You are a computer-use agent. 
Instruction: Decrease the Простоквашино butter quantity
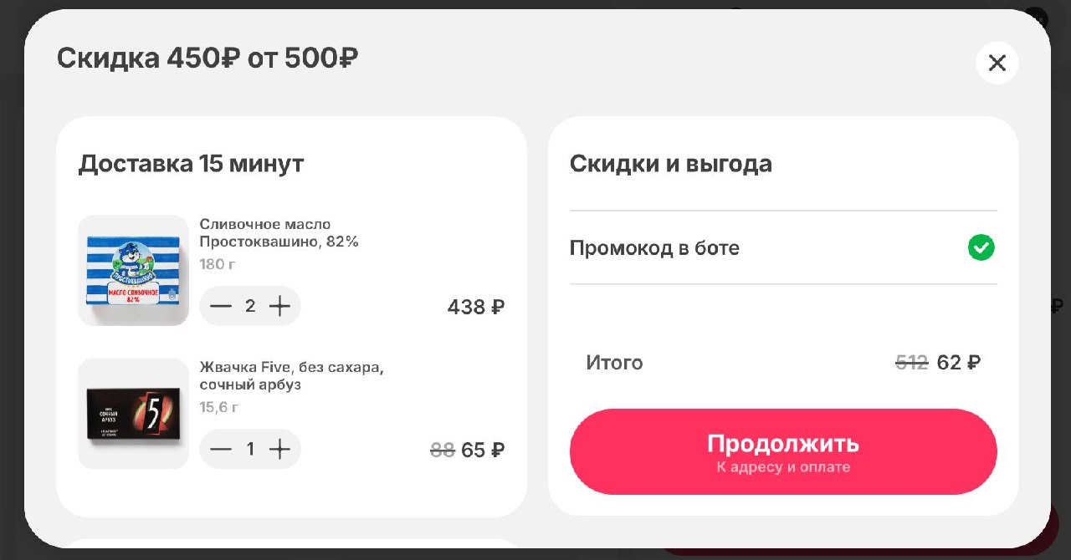221,307
